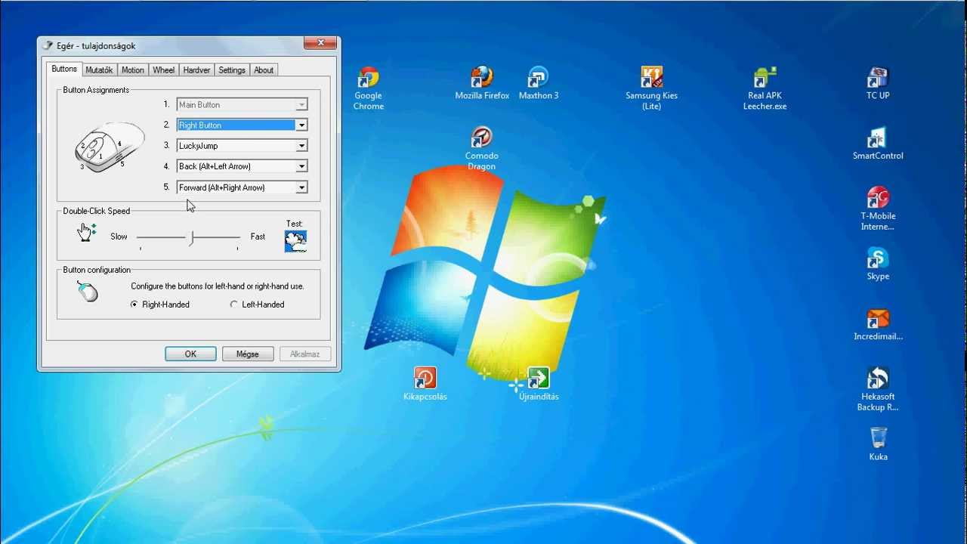
Task: Click the mouse icon in dialog title bar
Action: tap(48, 46)
